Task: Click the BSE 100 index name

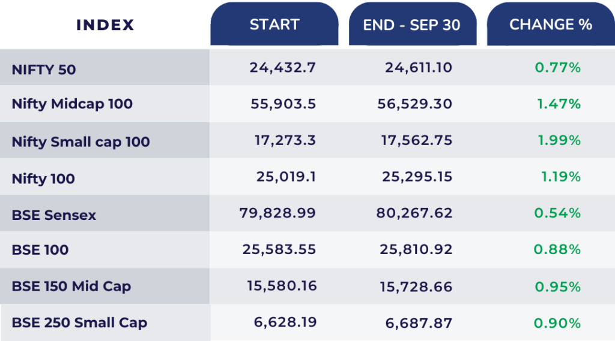Action: (x=40, y=249)
